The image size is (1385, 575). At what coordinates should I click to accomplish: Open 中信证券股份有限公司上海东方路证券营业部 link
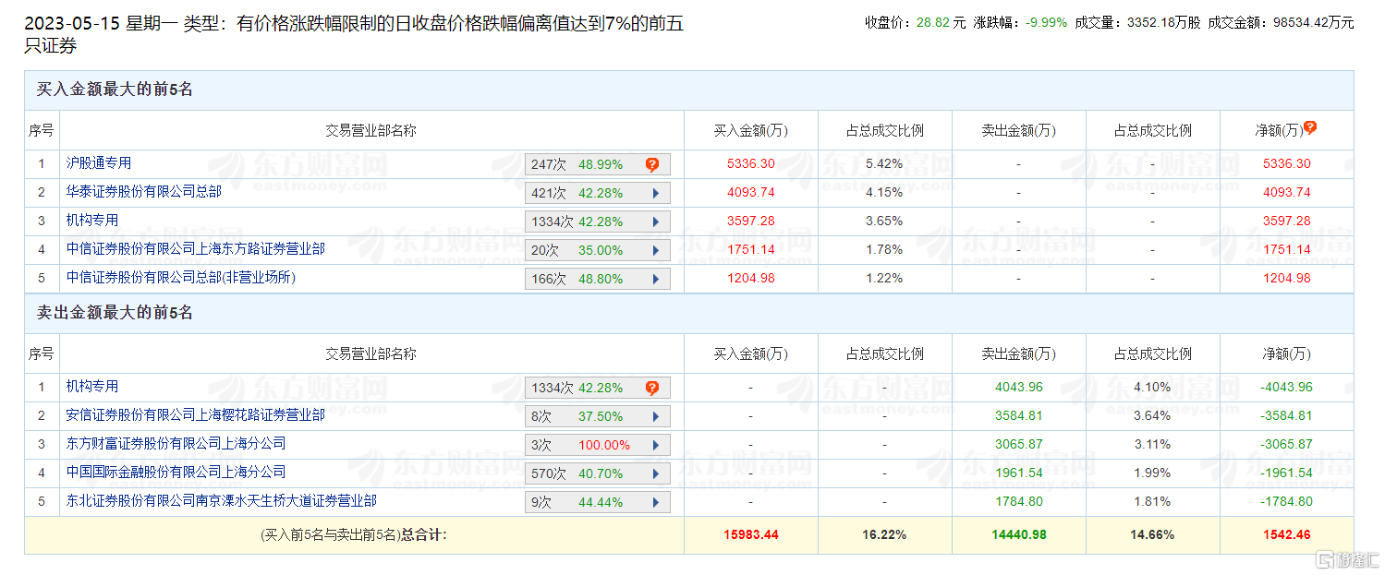point(196,249)
